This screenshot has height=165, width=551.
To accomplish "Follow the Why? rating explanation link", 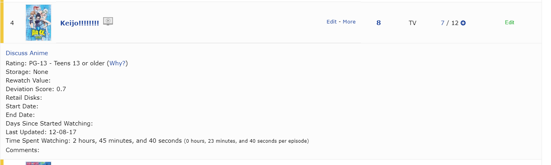I will tap(117, 63).
